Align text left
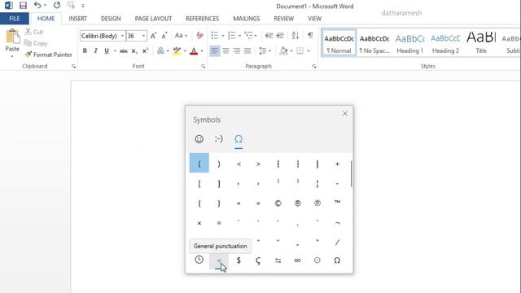 click(x=215, y=50)
